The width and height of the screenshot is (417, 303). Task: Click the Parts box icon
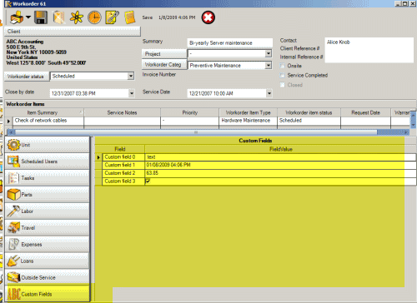pyautogui.click(x=13, y=195)
